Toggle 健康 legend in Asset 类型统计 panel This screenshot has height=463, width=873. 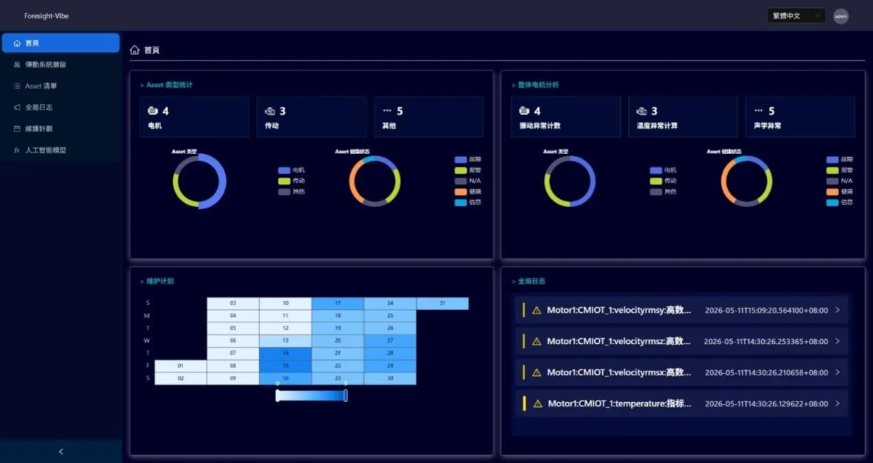468,192
